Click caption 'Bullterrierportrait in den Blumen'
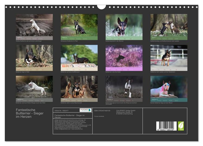Screen dimensions: 203x146 point(114,41)
